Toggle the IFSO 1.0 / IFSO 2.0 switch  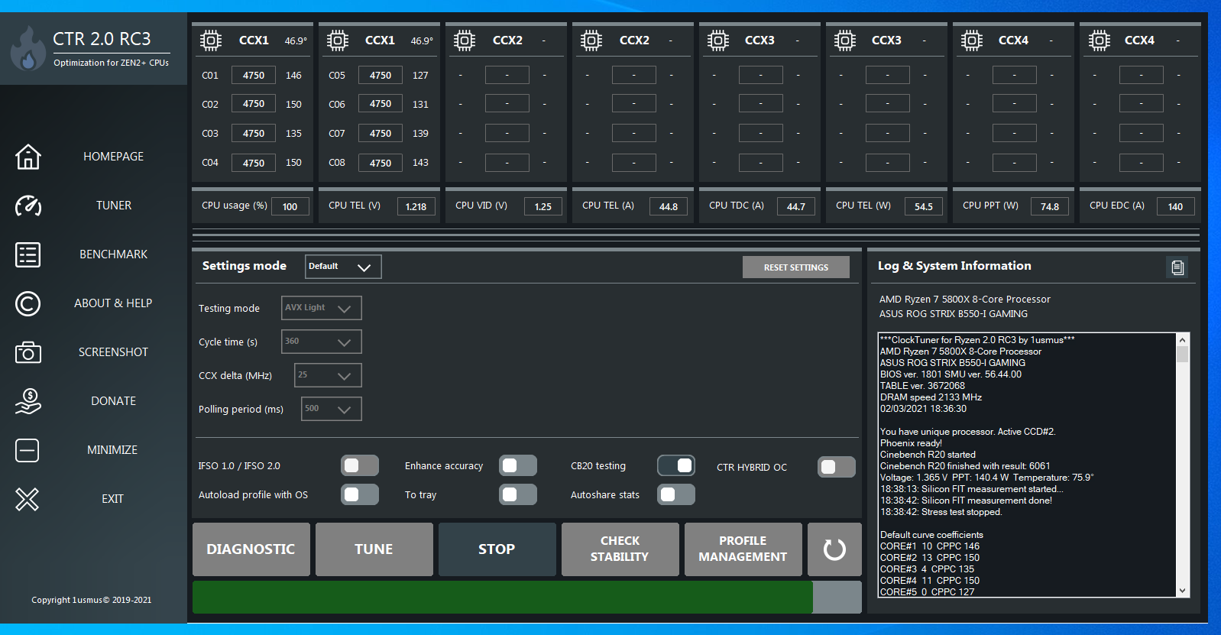point(360,465)
